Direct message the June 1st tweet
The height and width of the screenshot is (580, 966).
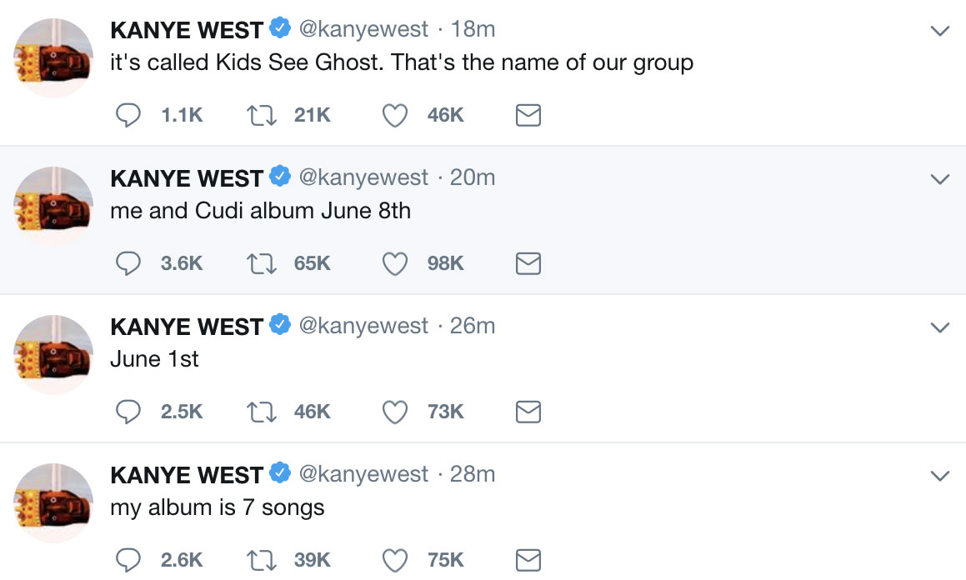tap(528, 412)
